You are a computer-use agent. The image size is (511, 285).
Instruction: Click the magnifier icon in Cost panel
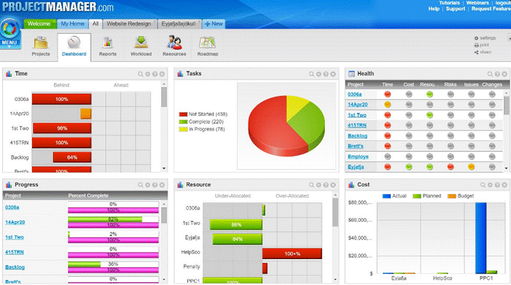tap(483, 185)
